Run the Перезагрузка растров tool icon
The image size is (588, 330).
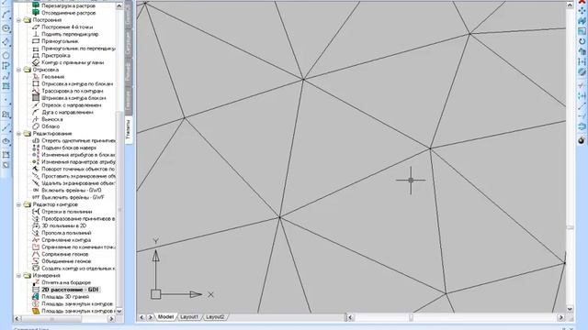coord(36,5)
